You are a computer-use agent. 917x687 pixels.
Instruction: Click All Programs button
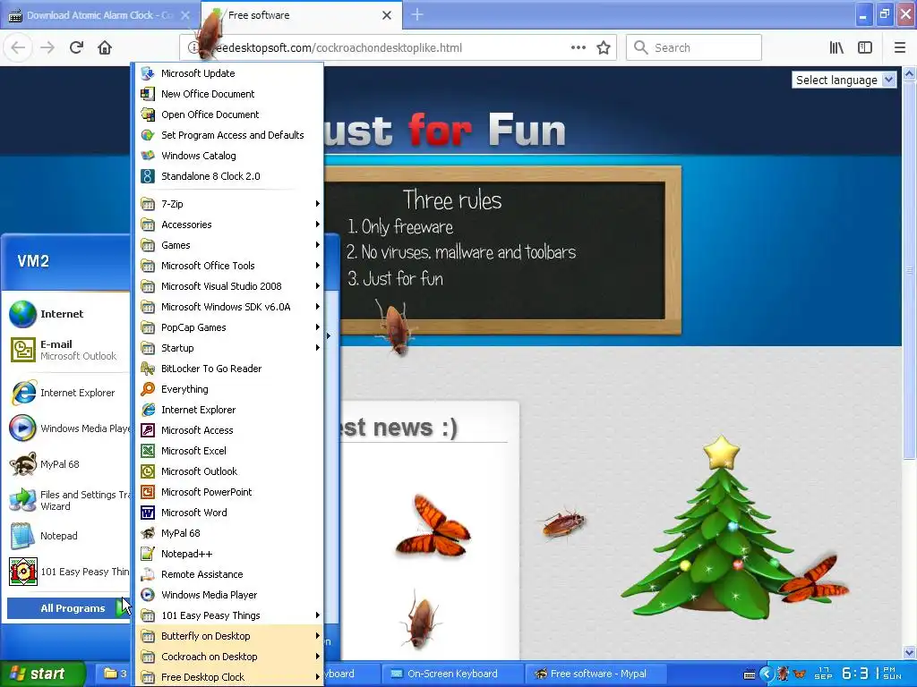coord(70,608)
